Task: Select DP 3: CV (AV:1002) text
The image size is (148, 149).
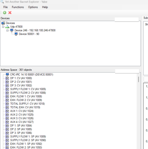Action: tap(21, 86)
